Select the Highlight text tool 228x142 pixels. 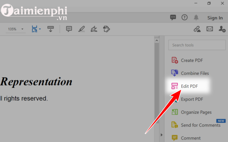81,29
